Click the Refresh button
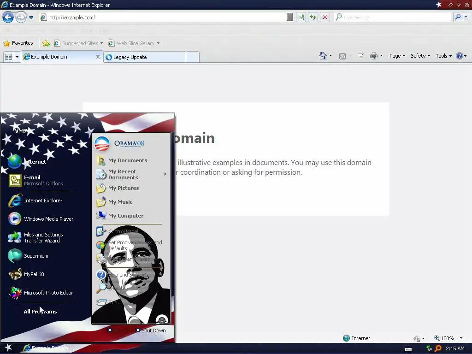 pos(313,17)
